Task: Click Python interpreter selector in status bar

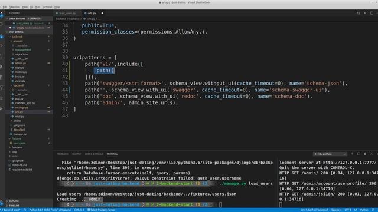Action: [50, 210]
